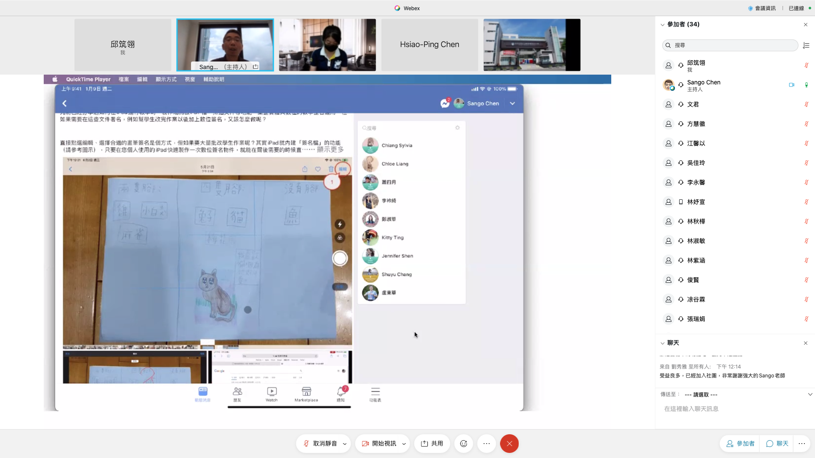This screenshot has height=458, width=815.
Task: Click the 共用 share screen button
Action: tap(432, 444)
